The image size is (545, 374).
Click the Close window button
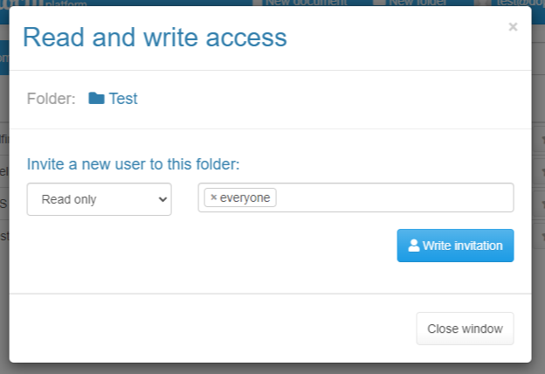465,329
